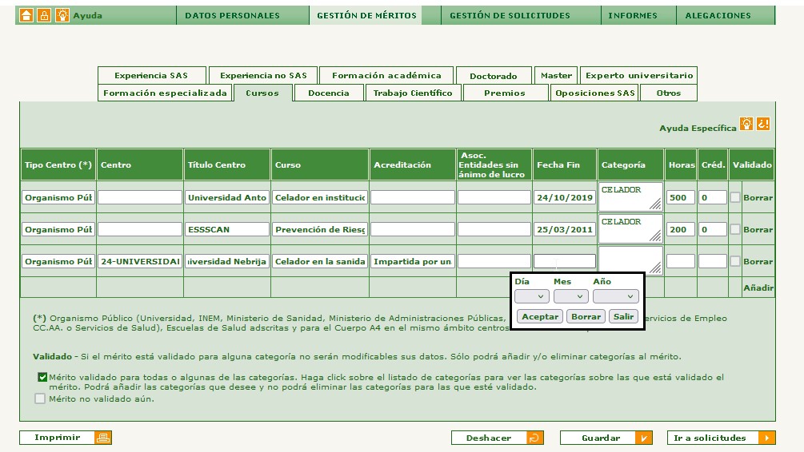This screenshot has height=452, width=804.
Task: Switch to the Otros tab
Action: coord(669,93)
